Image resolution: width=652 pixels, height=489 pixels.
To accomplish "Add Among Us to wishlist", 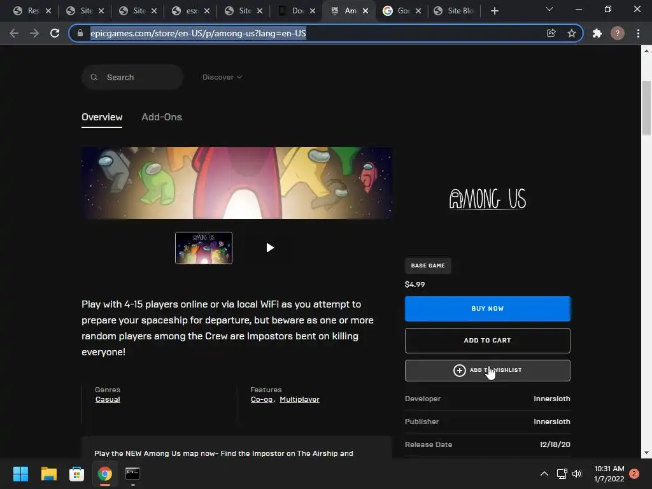I will [487, 371].
